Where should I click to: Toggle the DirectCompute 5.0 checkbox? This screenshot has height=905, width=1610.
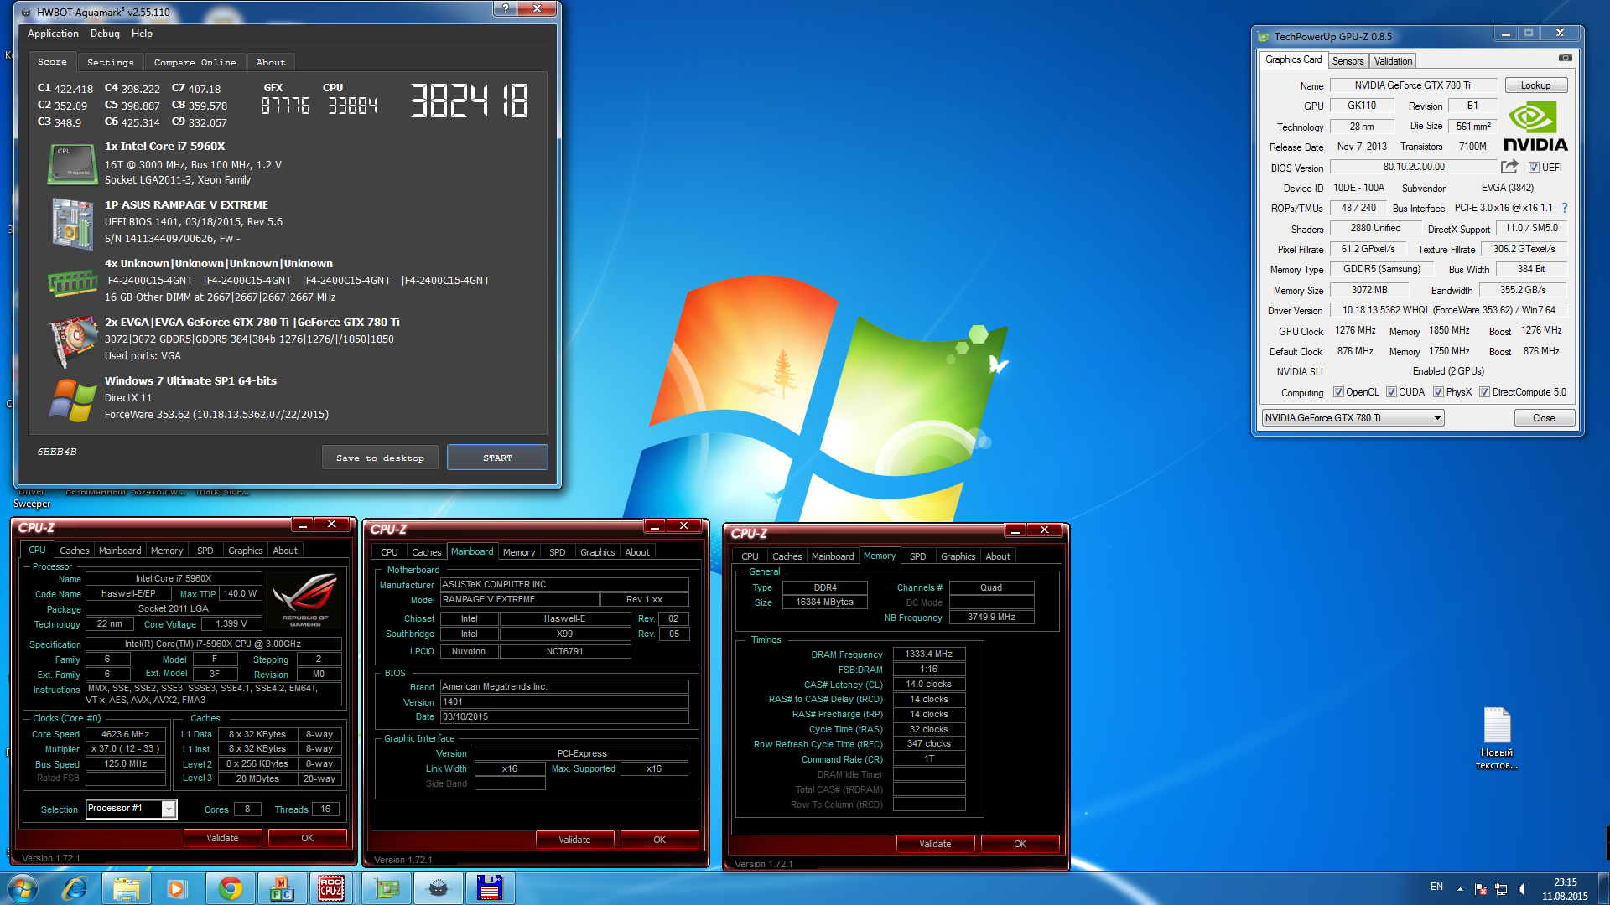[x=1484, y=392]
